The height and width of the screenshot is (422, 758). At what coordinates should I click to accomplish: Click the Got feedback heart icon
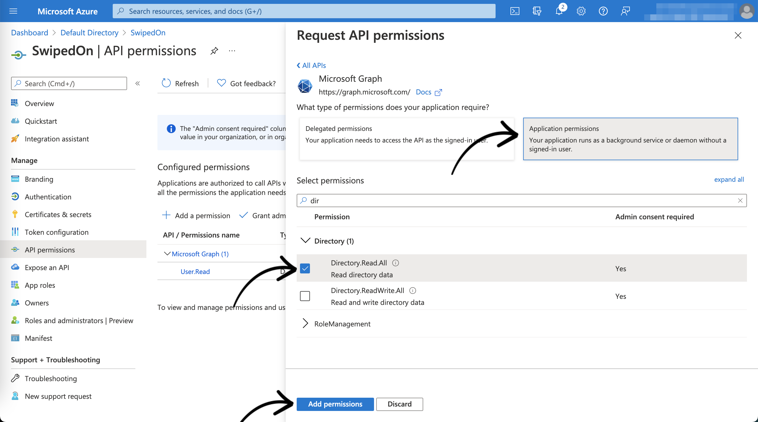222,83
